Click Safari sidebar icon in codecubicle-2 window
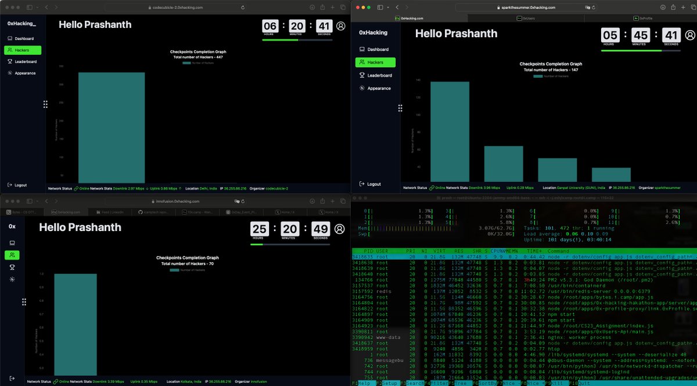 click(30, 7)
